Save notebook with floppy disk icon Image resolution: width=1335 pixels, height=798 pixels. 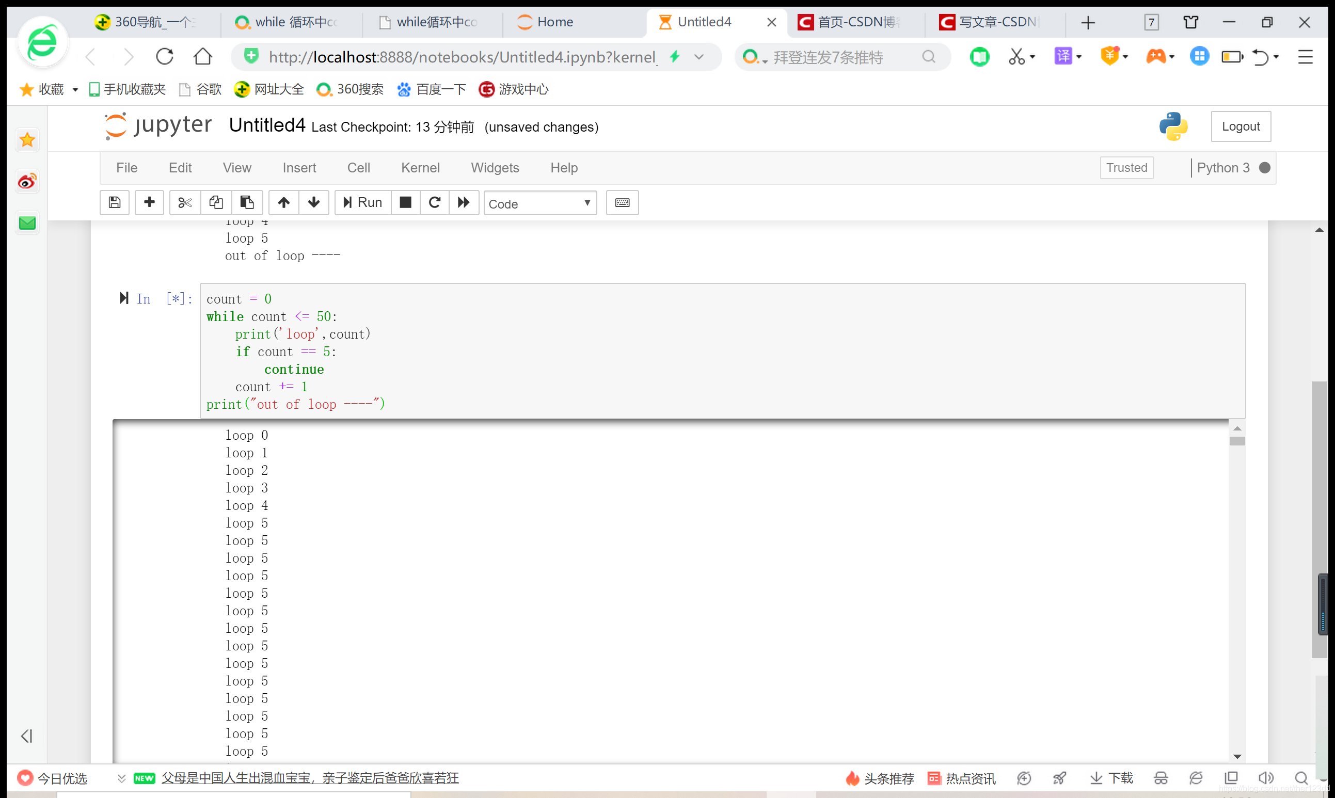(x=114, y=203)
